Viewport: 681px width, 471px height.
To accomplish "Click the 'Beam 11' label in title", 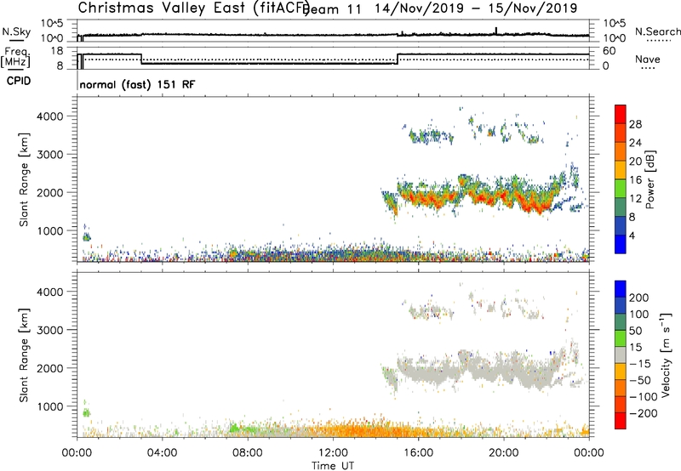I will [333, 9].
